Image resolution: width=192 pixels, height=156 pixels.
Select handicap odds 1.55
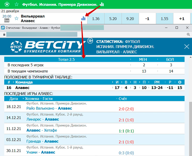[164, 18]
